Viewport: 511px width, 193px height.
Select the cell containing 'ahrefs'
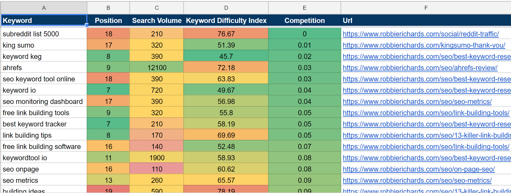tap(43, 67)
